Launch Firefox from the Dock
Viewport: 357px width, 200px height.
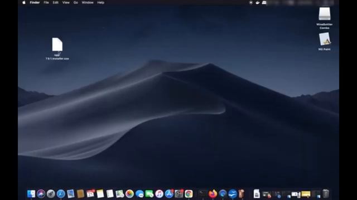[x=213, y=194]
